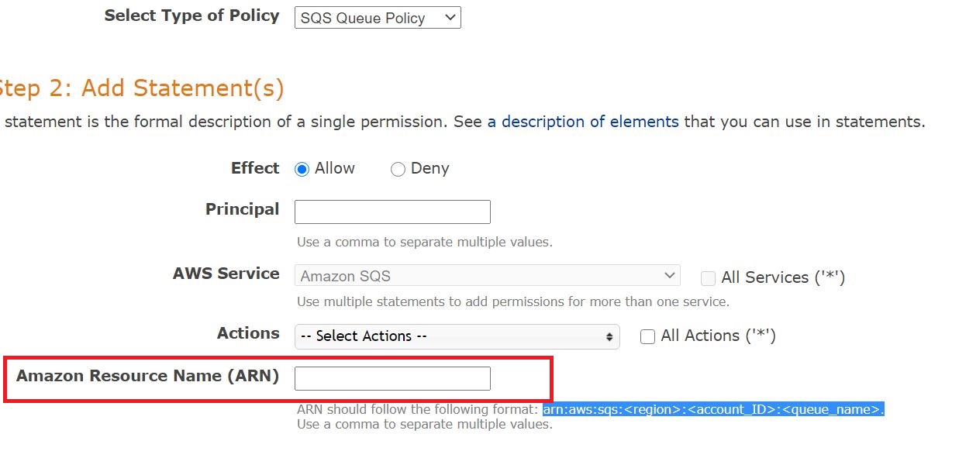The width and height of the screenshot is (959, 458).
Task: Click the highlighted ARN format example text
Action: pyautogui.click(x=712, y=409)
